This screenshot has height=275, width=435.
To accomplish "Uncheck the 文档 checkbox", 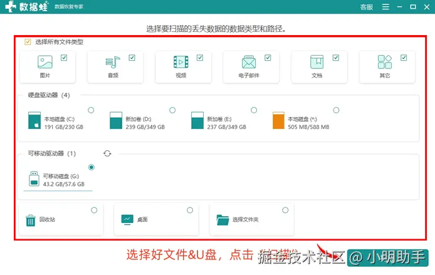I will click(336, 58).
